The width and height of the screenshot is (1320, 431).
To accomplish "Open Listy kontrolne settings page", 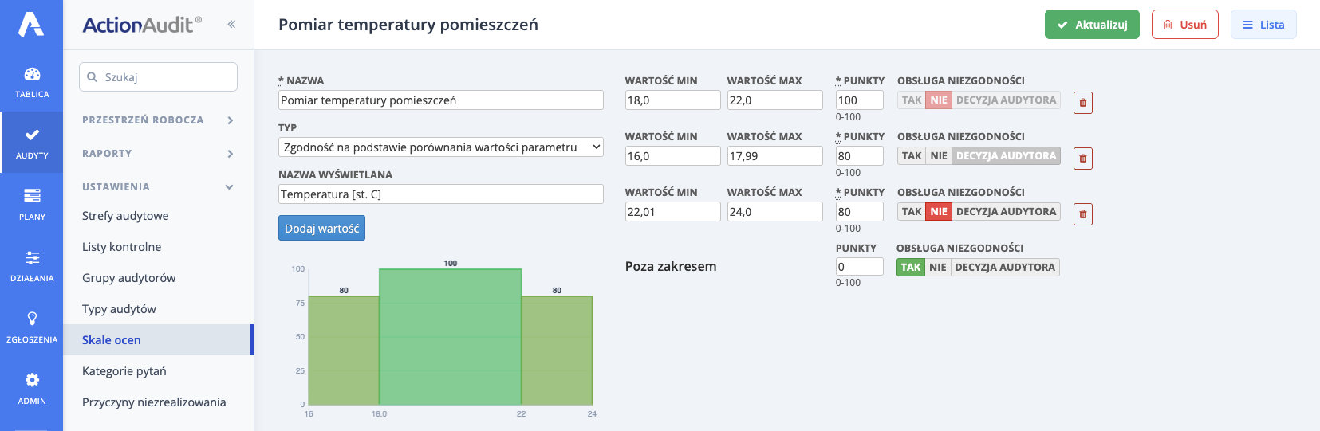I will (121, 247).
